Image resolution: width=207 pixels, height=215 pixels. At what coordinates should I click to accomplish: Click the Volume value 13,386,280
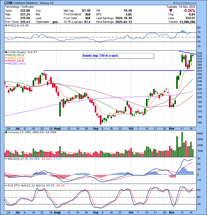(x=187, y=22)
